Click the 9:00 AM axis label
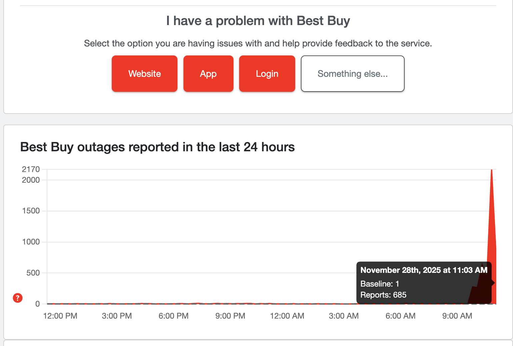This screenshot has height=346, width=513. click(457, 316)
